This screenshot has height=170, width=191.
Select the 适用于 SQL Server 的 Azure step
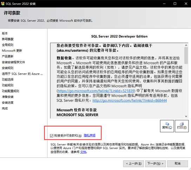22,74
